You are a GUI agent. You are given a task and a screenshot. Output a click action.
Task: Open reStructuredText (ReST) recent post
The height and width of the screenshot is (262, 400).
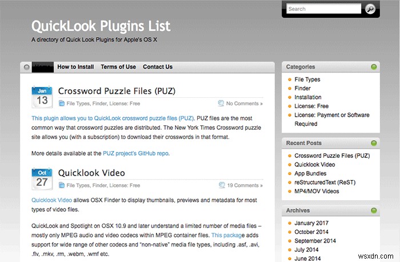325,182
